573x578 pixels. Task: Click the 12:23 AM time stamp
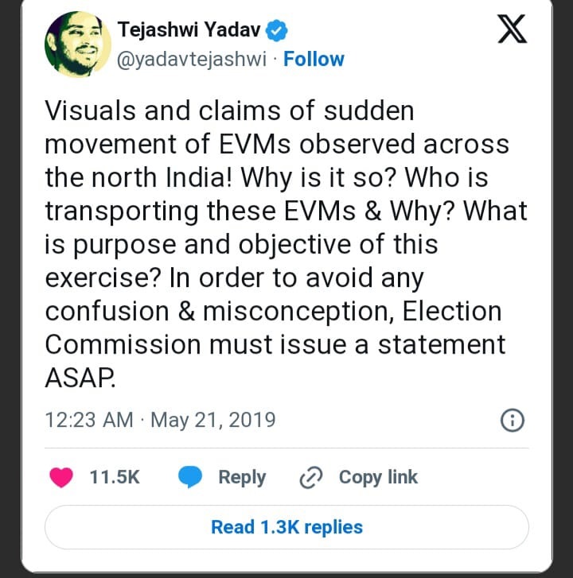tap(88, 419)
